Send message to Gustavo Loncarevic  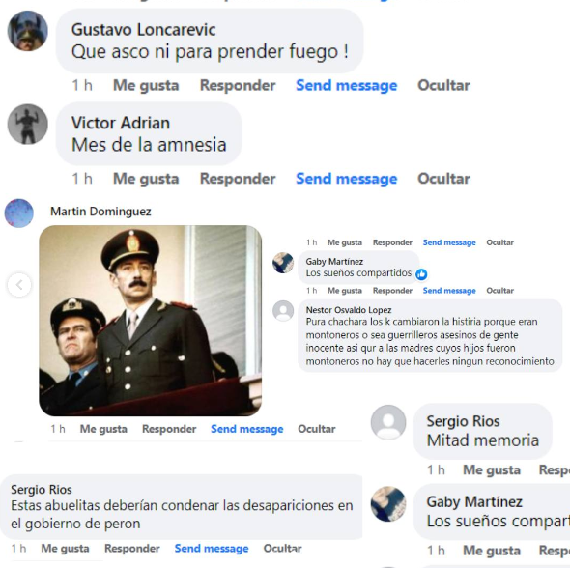(347, 86)
